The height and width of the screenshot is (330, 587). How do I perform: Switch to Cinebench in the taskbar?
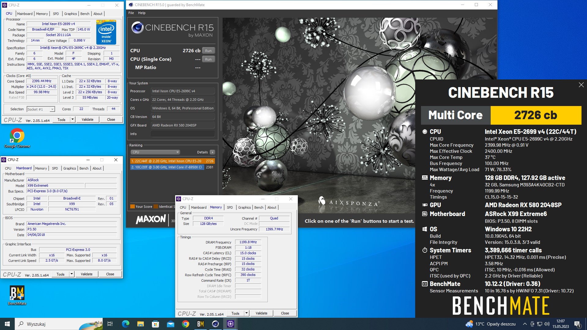click(215, 324)
